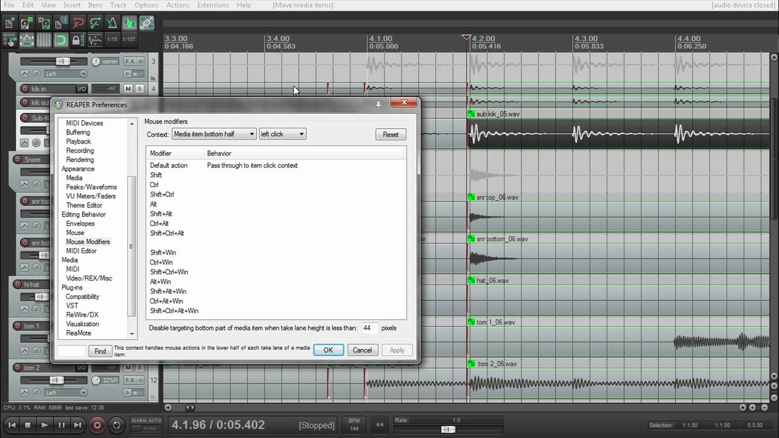Click the Save project toolbar icon
This screenshot has height=438, width=779.
pos(44,23)
